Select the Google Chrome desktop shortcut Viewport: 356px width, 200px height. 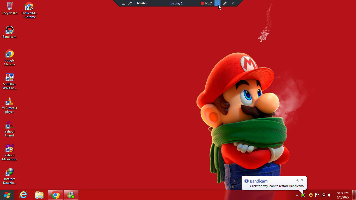(10, 58)
